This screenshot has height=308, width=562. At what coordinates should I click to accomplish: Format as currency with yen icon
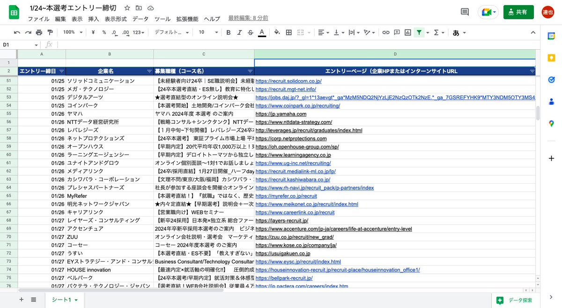[94, 32]
